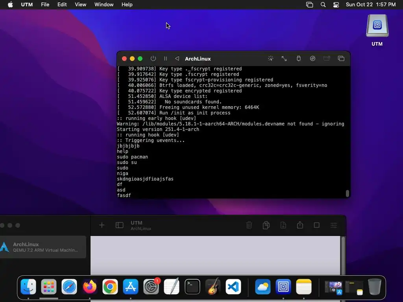
Task: Open System Preferences from the Dock
Action: [151, 287]
